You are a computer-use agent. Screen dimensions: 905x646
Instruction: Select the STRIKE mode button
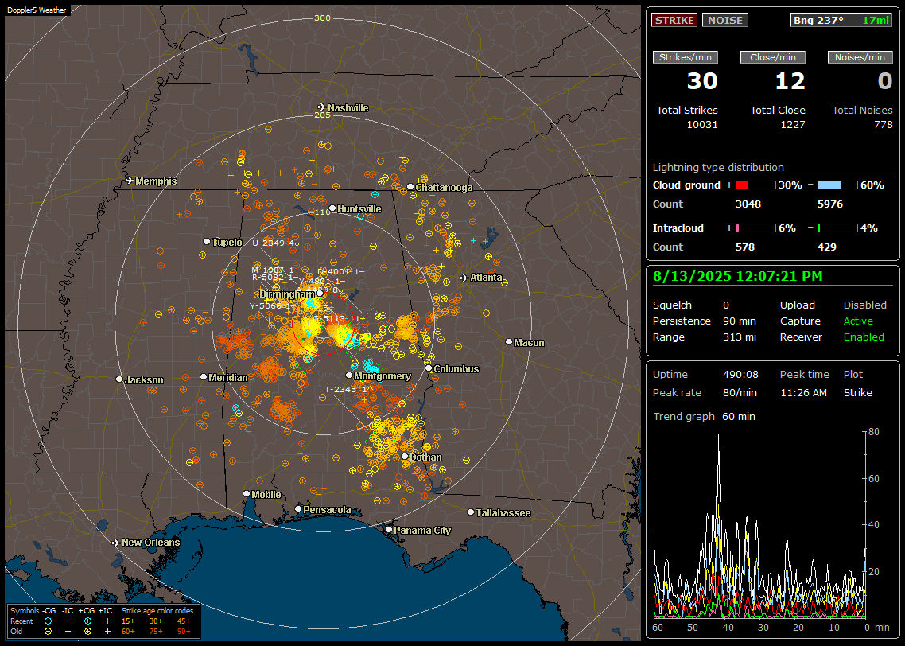[674, 20]
